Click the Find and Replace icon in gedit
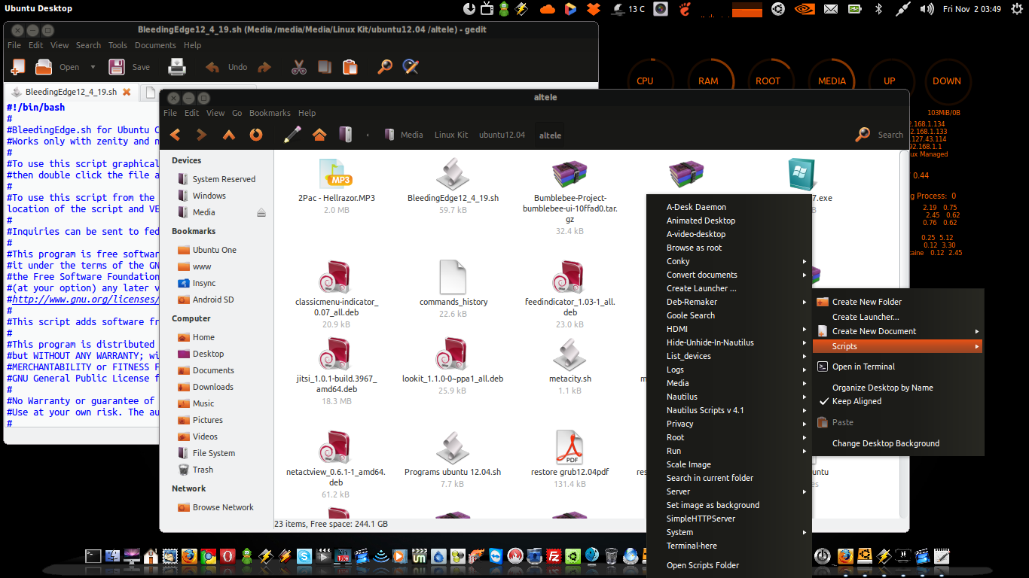The image size is (1029, 578). point(411,67)
